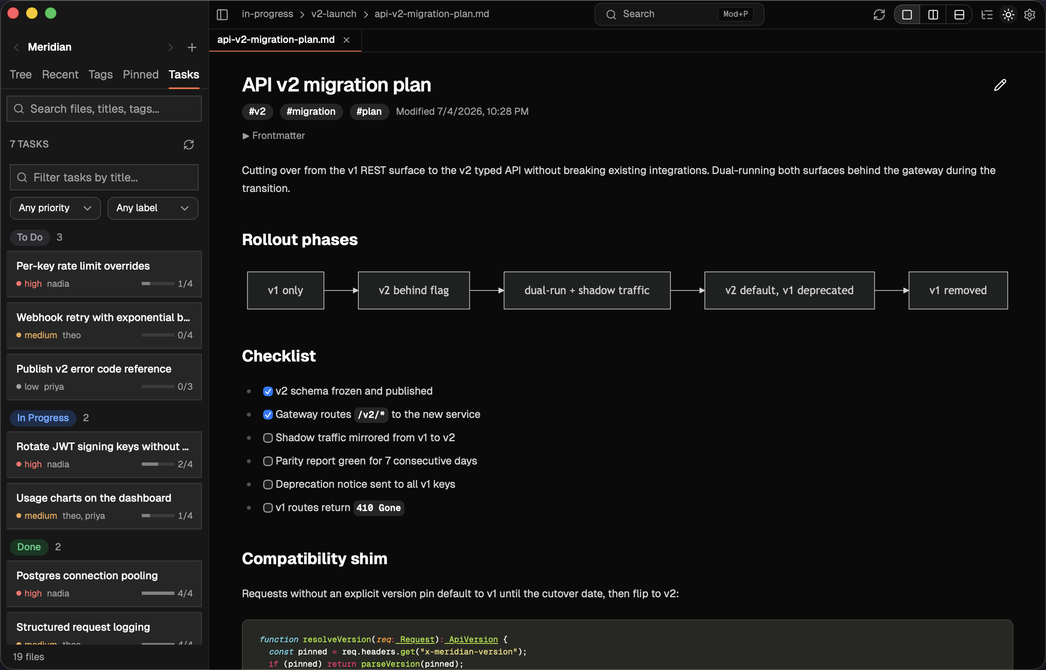Image resolution: width=1046 pixels, height=670 pixels.
Task: Click the #migration tag
Action: (x=311, y=112)
